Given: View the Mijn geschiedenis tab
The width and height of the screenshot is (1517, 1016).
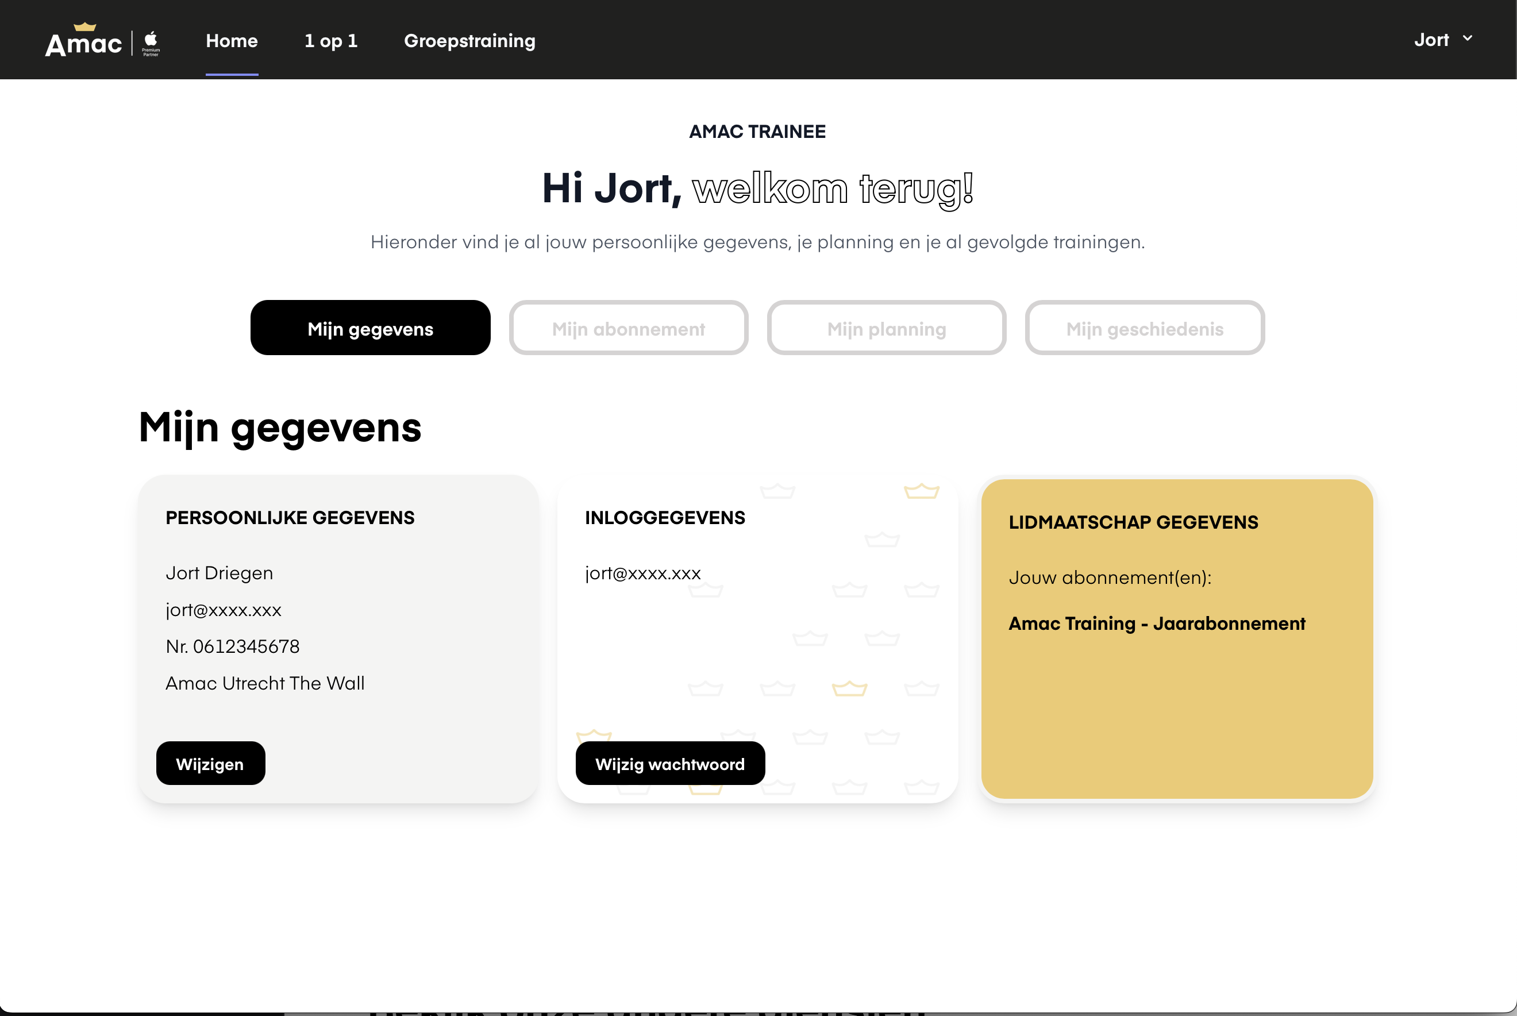Looking at the screenshot, I should [1145, 329].
